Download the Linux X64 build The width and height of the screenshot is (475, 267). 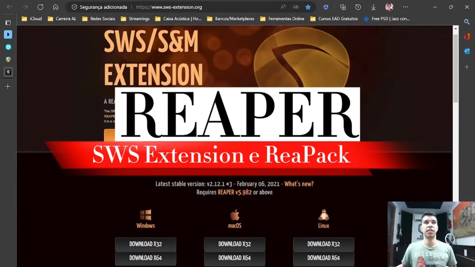(x=324, y=258)
